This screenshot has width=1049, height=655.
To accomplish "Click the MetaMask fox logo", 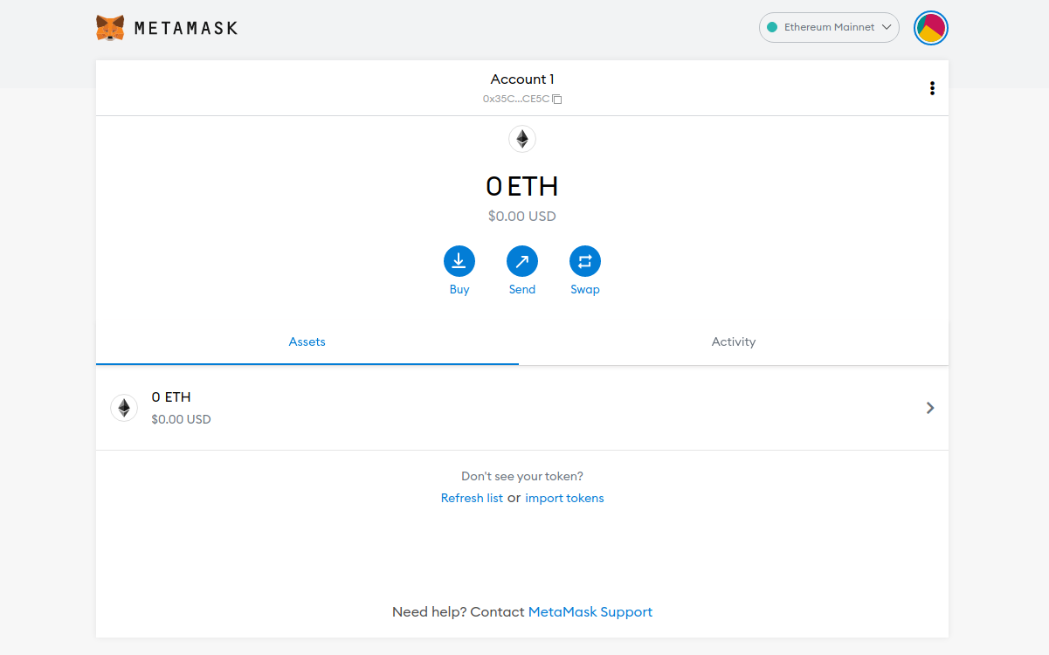I will click(109, 27).
